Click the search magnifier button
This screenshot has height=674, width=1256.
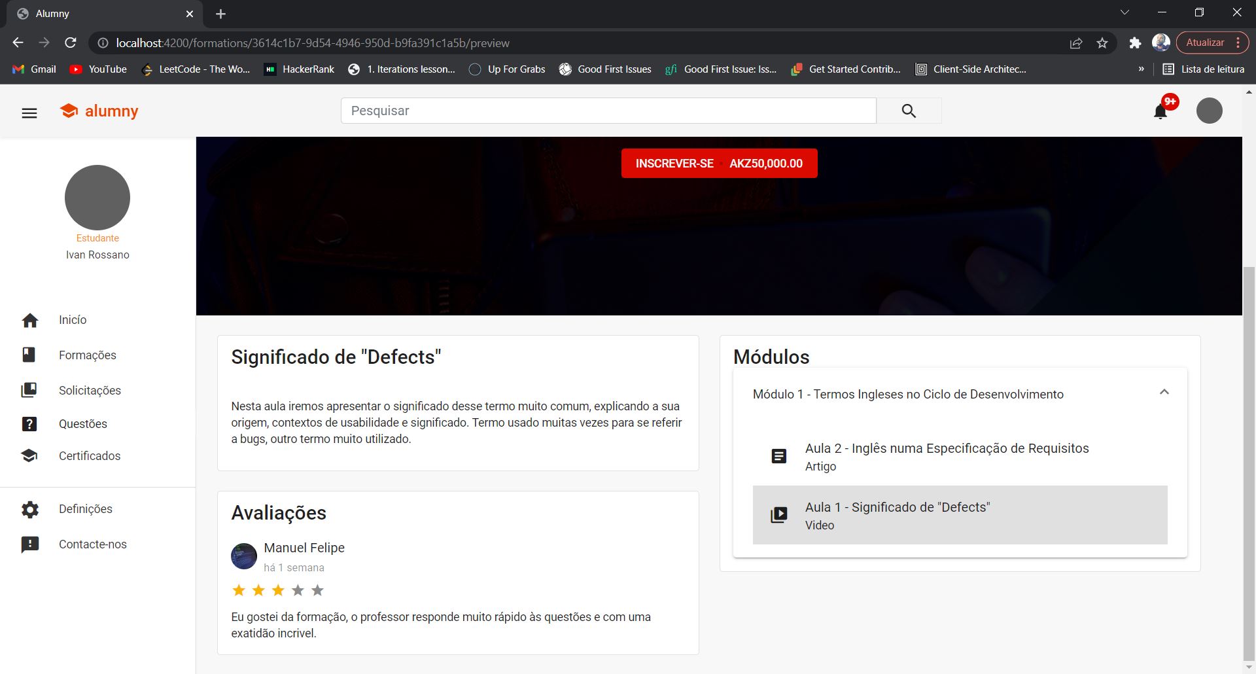[909, 111]
